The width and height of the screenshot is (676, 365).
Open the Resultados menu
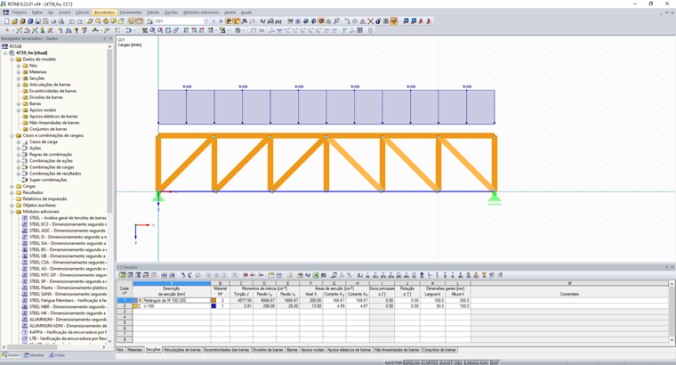coord(104,12)
